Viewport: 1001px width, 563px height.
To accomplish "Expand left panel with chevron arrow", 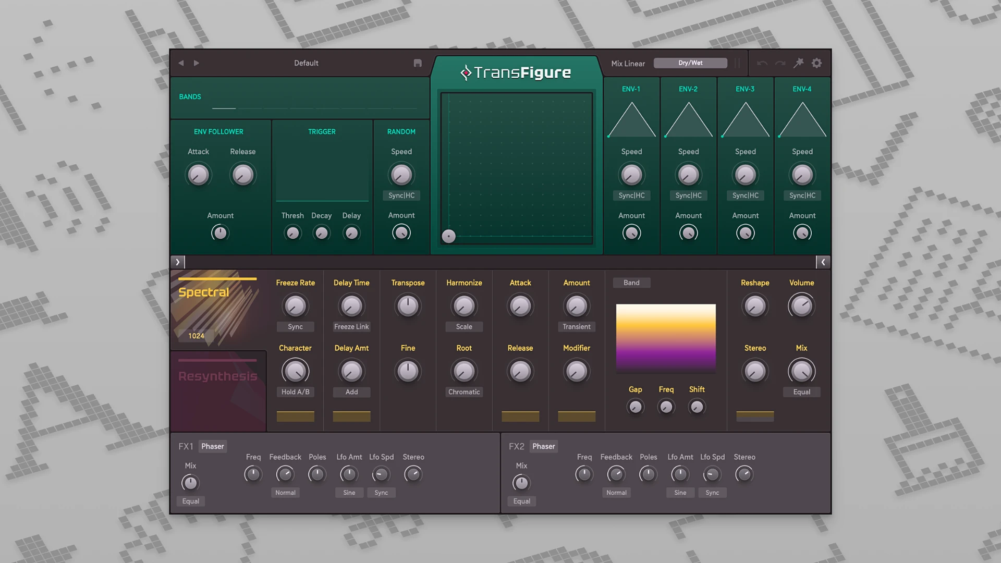I will coord(178,262).
